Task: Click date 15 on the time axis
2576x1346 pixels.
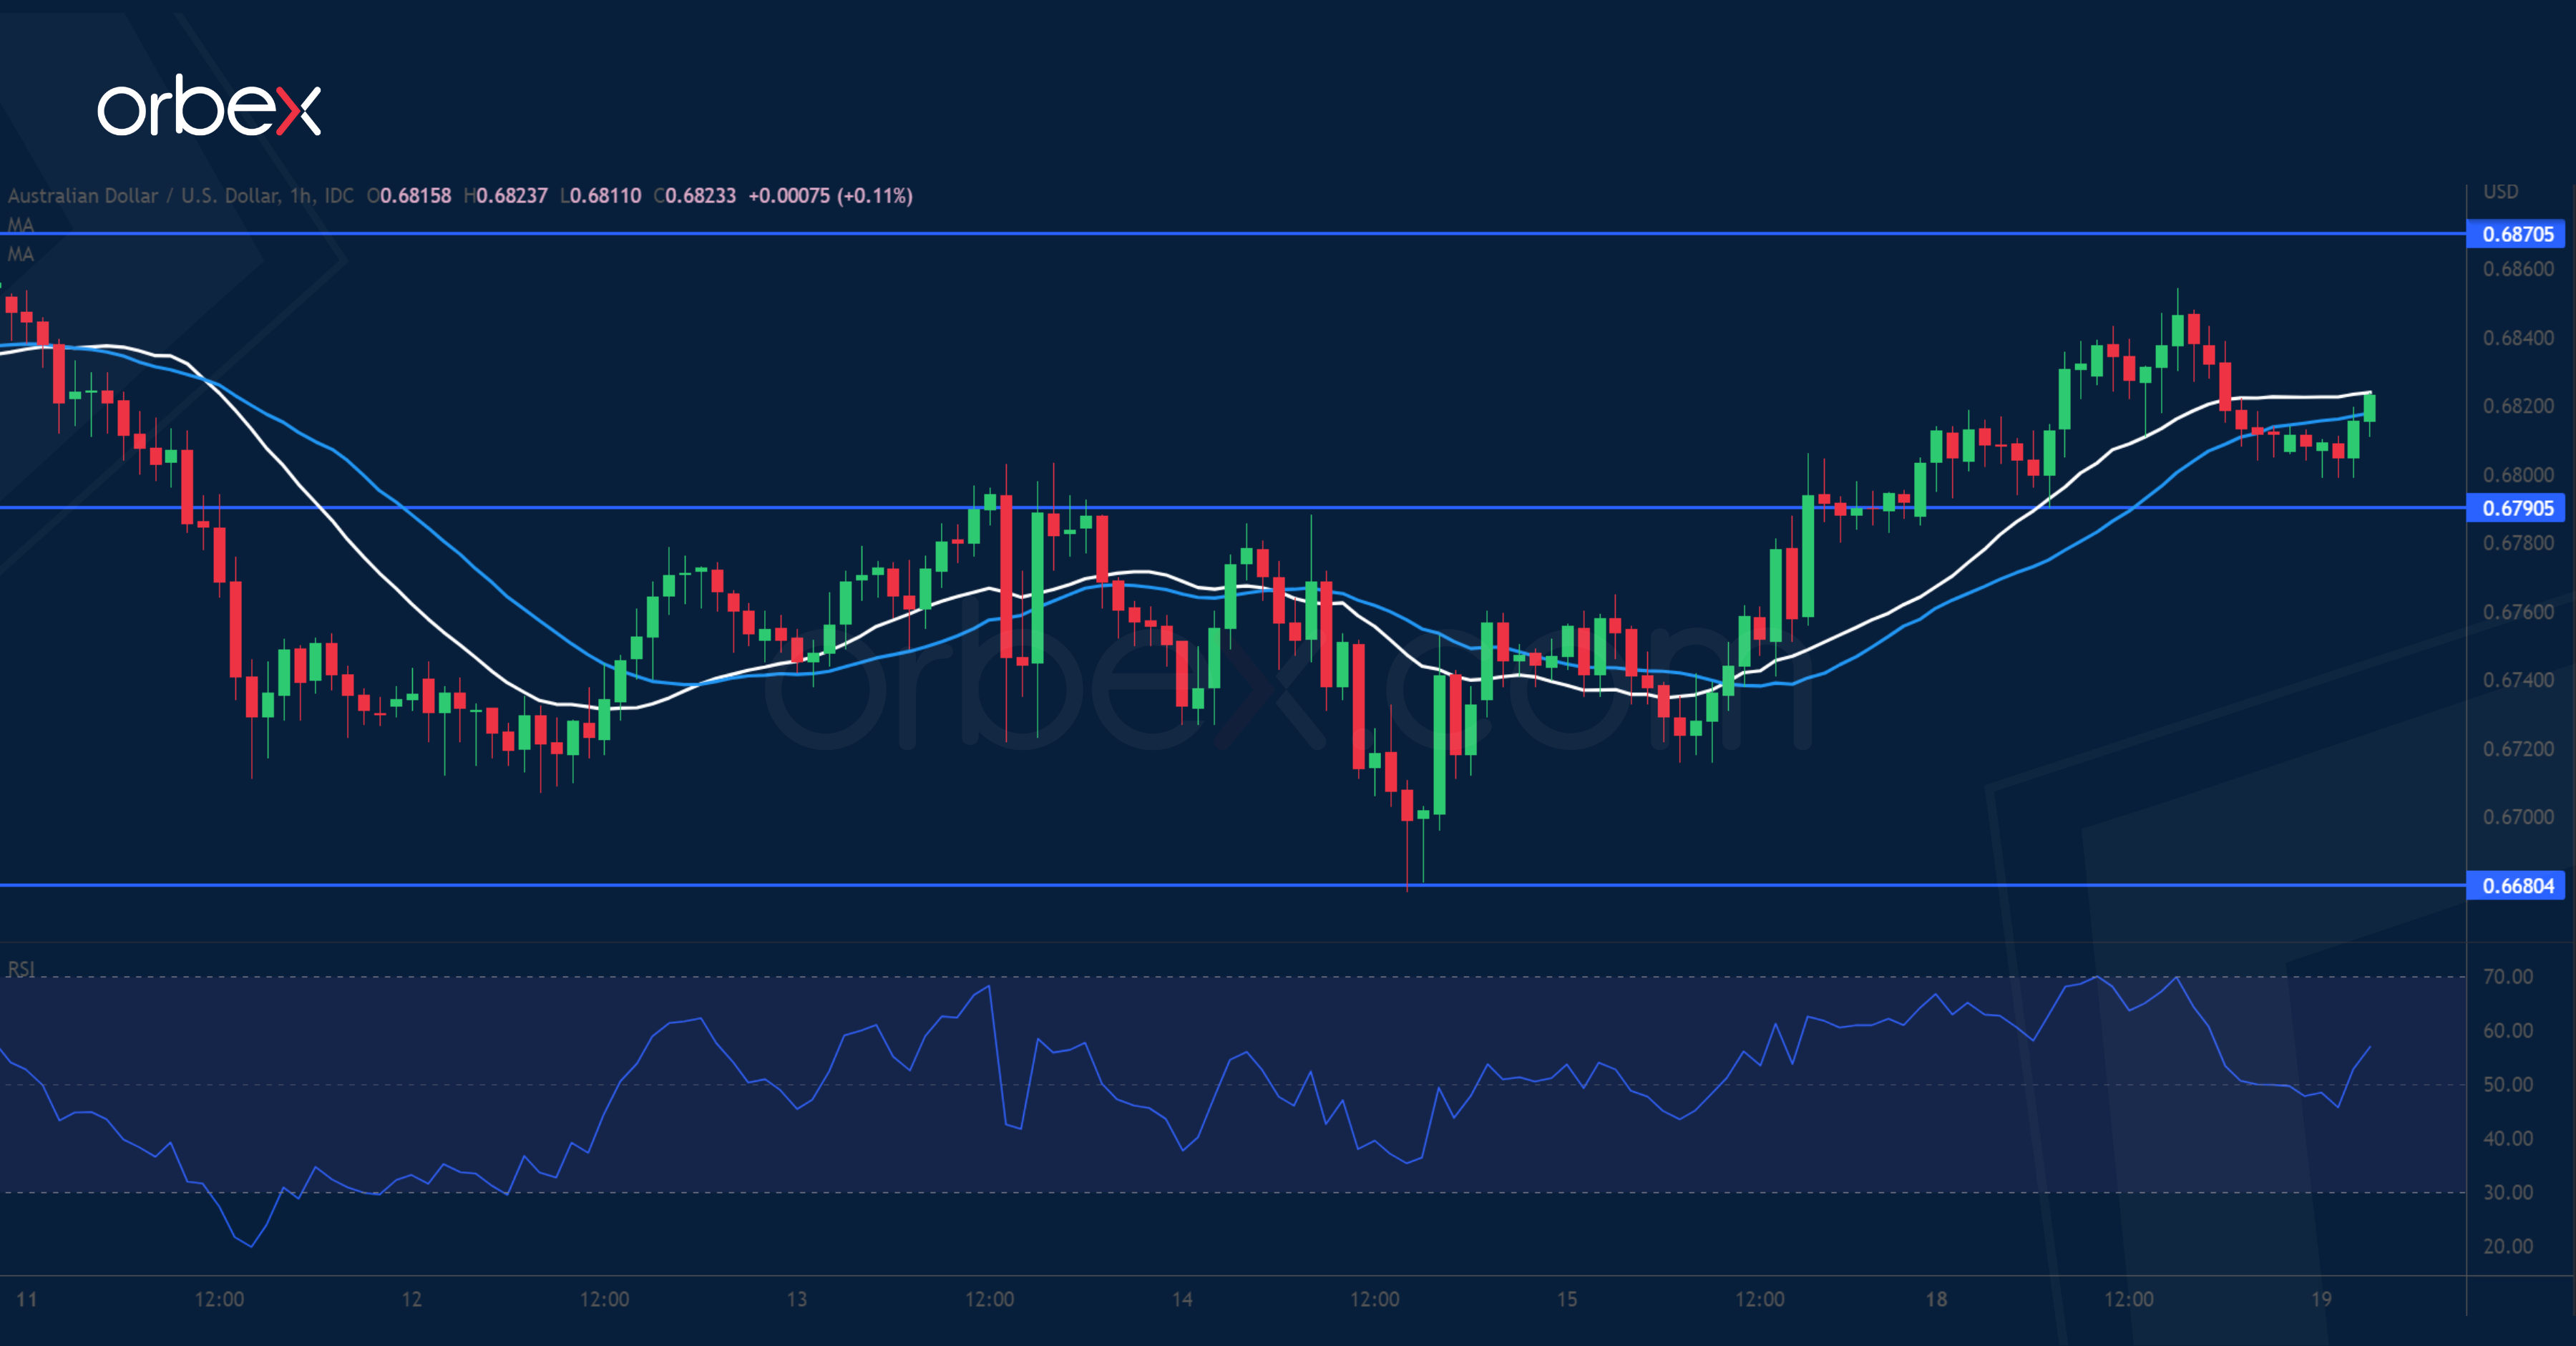Action: pyautogui.click(x=1566, y=1299)
